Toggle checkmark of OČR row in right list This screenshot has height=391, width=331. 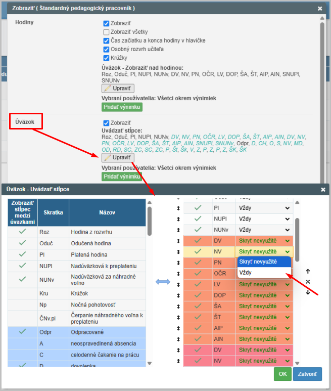[198, 273]
